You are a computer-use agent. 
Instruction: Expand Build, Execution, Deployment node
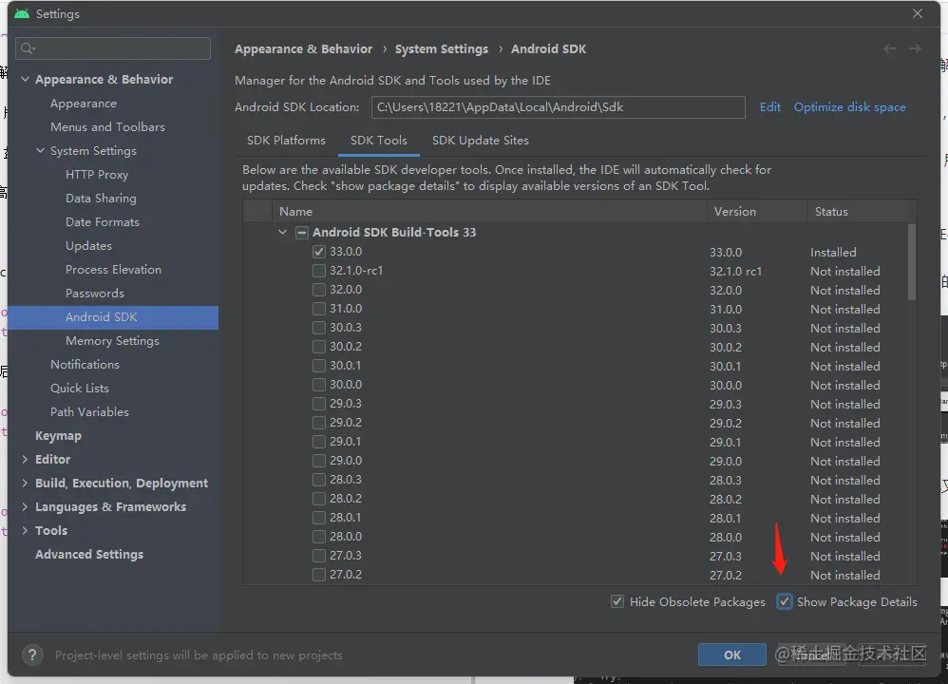(x=25, y=483)
